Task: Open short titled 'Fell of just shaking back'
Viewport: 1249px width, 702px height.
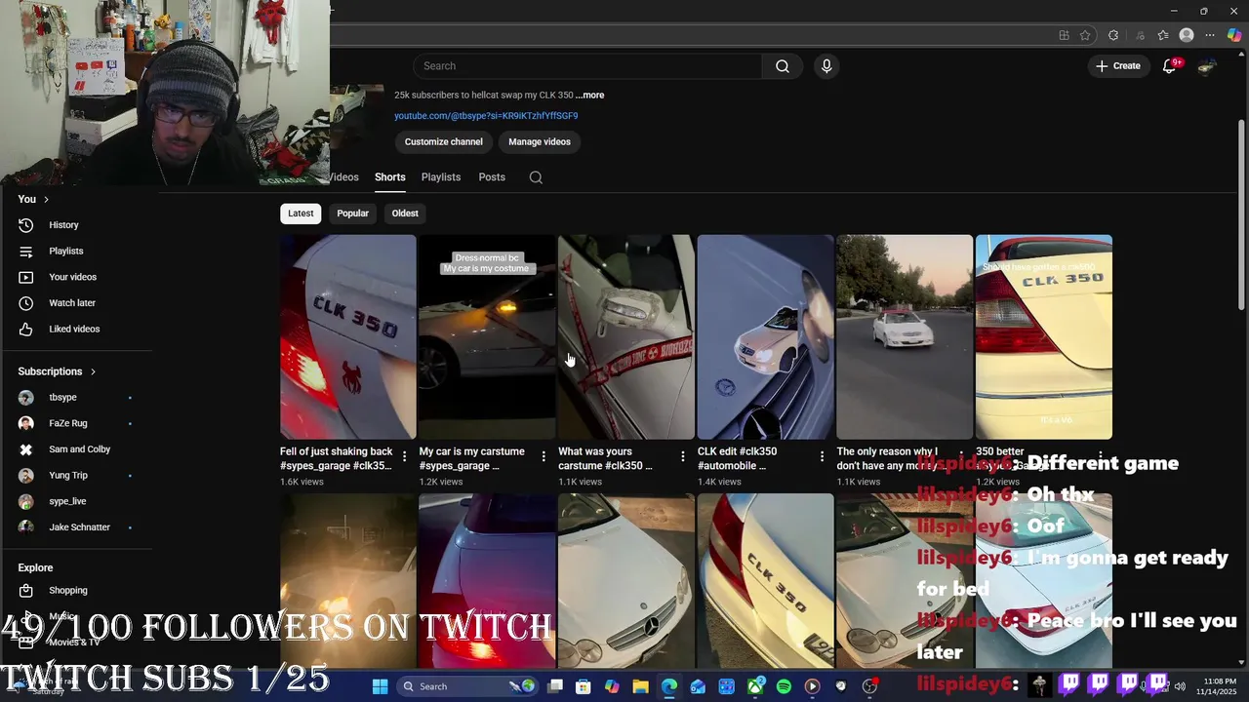Action: (x=337, y=458)
